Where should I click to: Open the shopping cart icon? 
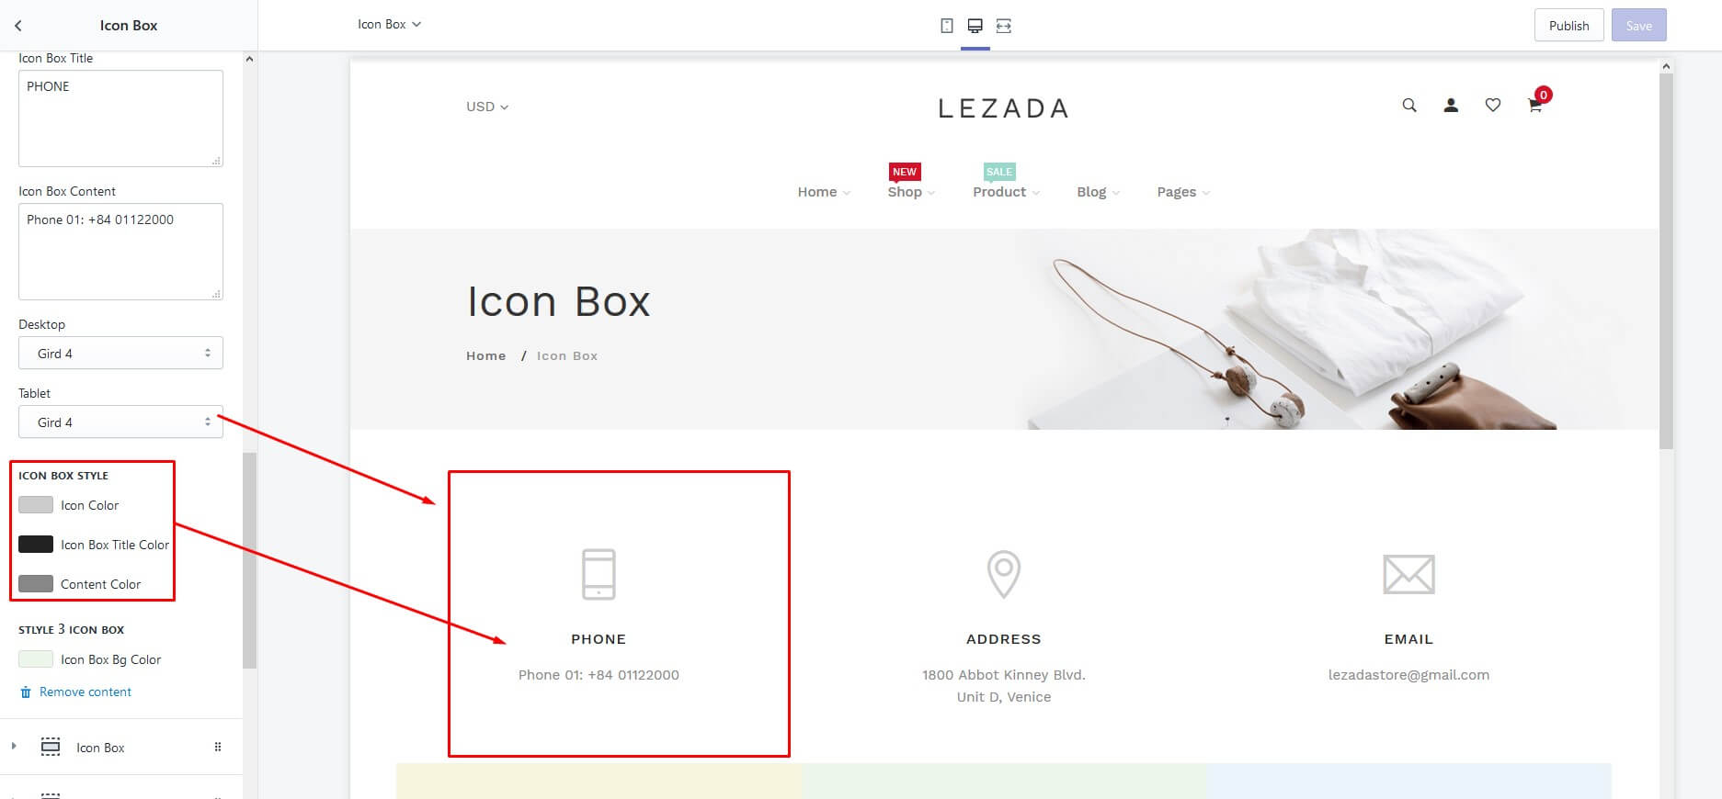click(1534, 106)
